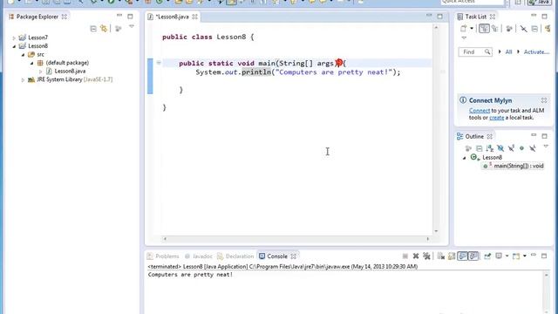Toggle Categorized presentation in Task List
This screenshot has height=314, width=558.
(484, 29)
